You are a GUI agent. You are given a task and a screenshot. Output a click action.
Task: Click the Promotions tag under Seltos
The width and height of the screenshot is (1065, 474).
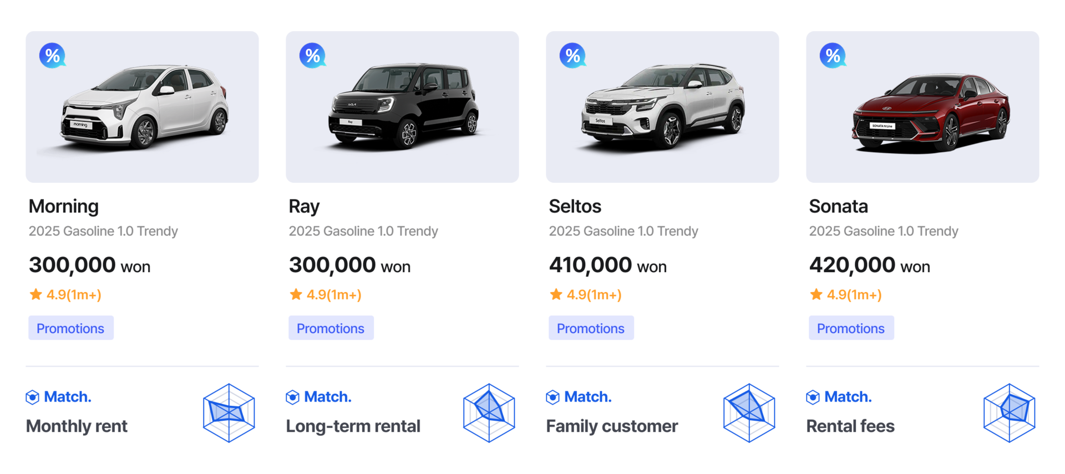click(591, 328)
